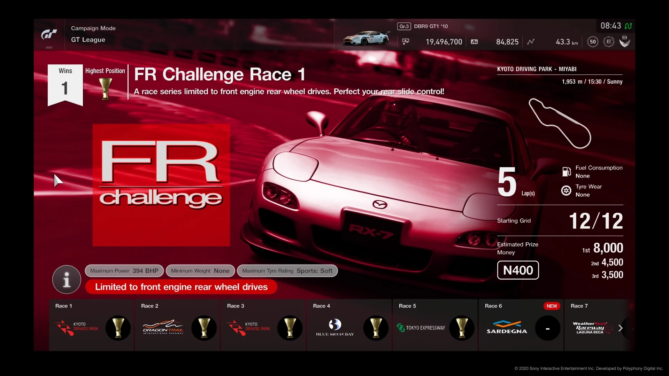Click the mileage points icon
This screenshot has width=669, height=376.
click(474, 42)
